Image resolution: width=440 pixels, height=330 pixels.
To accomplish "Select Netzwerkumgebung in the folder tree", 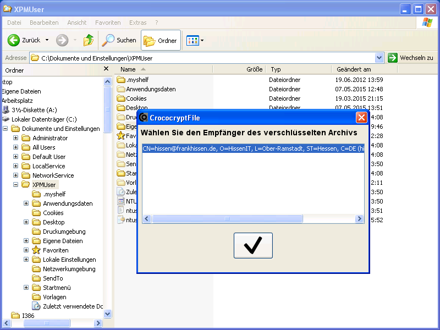I will [64, 269].
